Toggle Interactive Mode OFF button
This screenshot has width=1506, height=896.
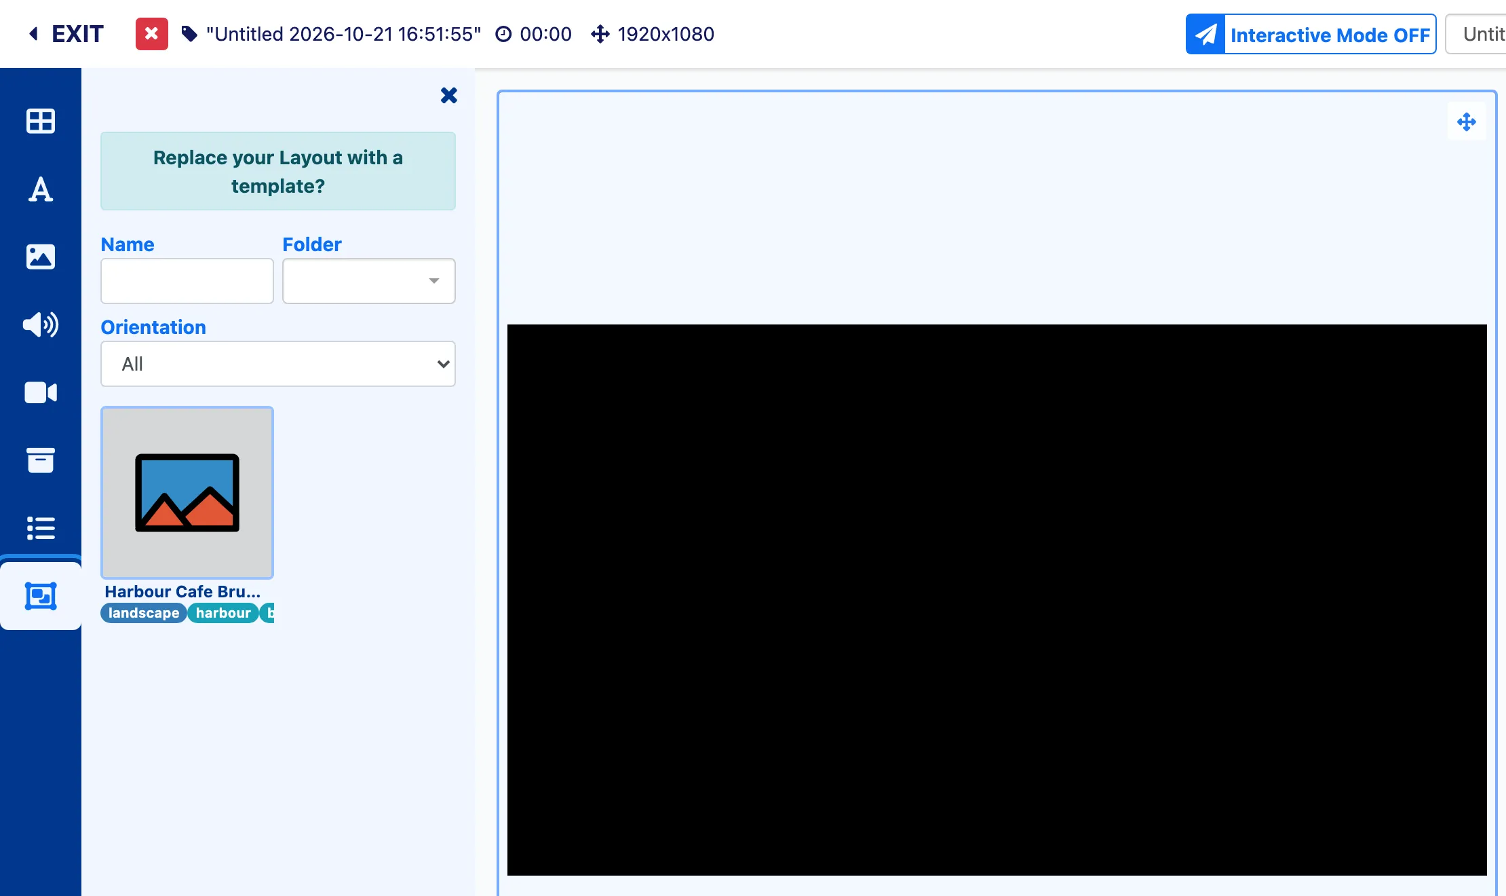[1311, 34]
